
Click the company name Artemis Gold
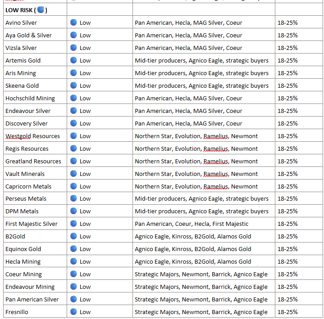23,60
